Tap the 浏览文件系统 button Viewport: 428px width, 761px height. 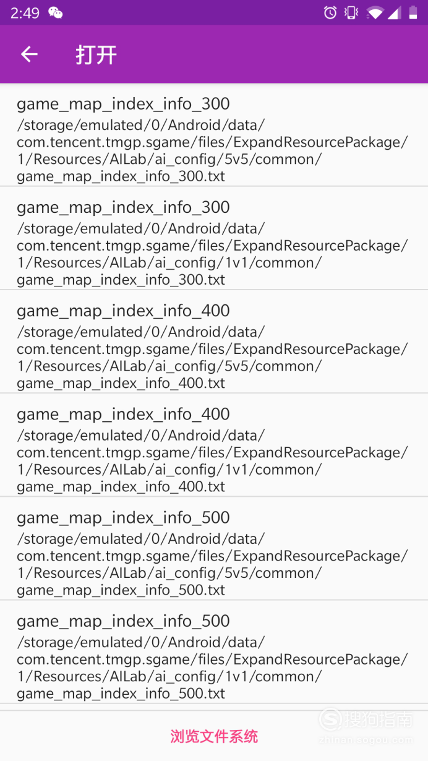214,736
